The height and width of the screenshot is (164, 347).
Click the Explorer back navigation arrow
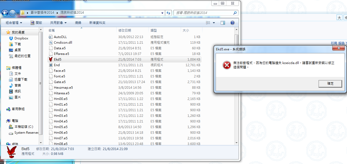[5, 13]
